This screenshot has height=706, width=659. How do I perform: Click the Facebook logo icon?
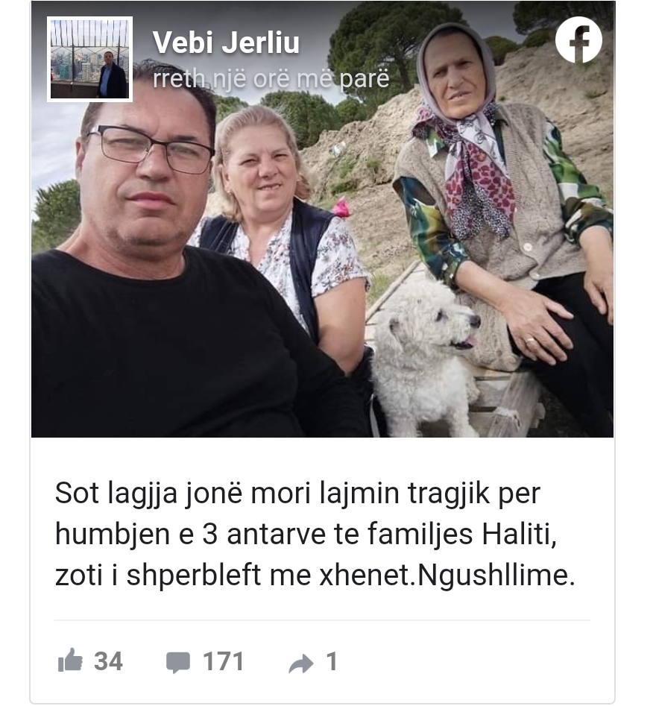578,40
